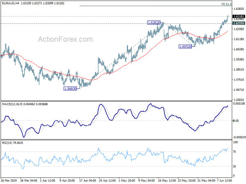The image size is (246, 184).
Task: Click the 1.58510 price axis value
Action: tap(239, 70)
